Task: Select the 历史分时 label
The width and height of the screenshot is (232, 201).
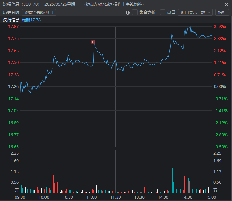Action: click(x=11, y=13)
